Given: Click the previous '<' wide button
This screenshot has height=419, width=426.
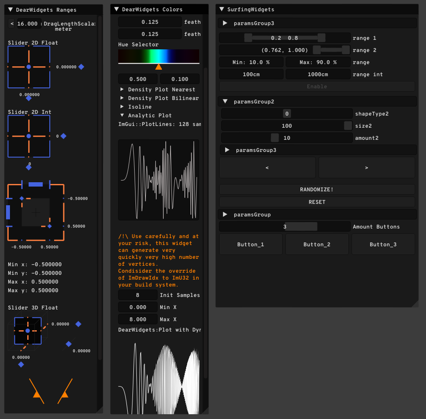Looking at the screenshot, I should (x=267, y=168).
